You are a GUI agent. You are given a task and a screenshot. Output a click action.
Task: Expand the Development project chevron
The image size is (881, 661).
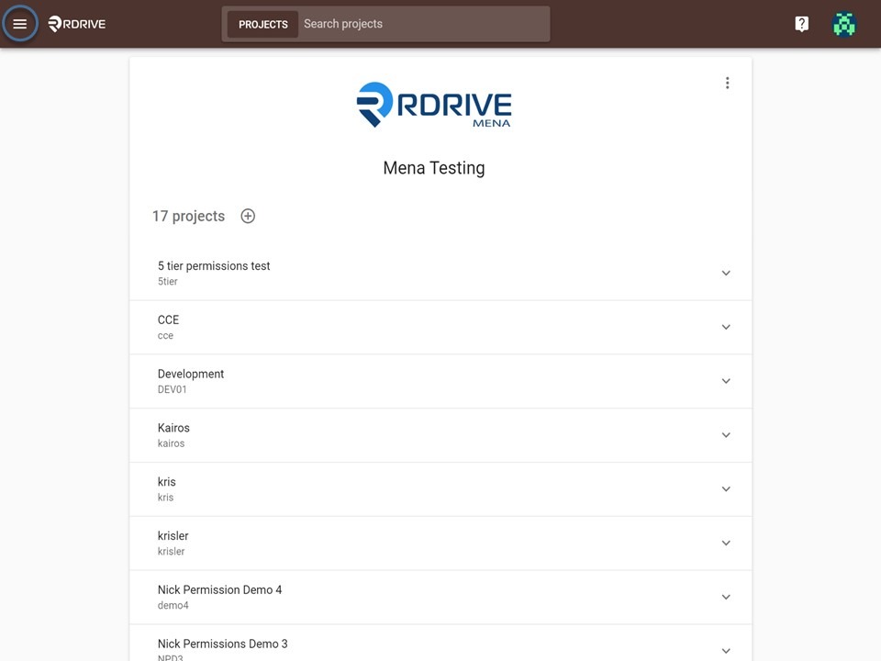tap(726, 381)
